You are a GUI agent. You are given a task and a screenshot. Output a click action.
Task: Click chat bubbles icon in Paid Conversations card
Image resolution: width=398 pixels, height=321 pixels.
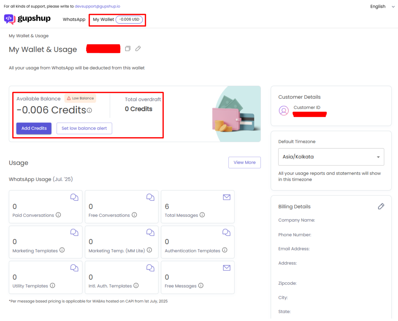pyautogui.click(x=74, y=197)
